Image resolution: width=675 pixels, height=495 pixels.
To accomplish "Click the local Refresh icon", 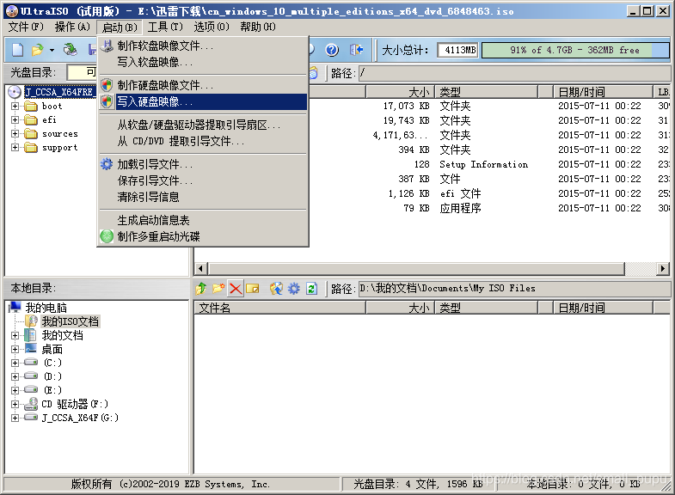I will point(311,288).
